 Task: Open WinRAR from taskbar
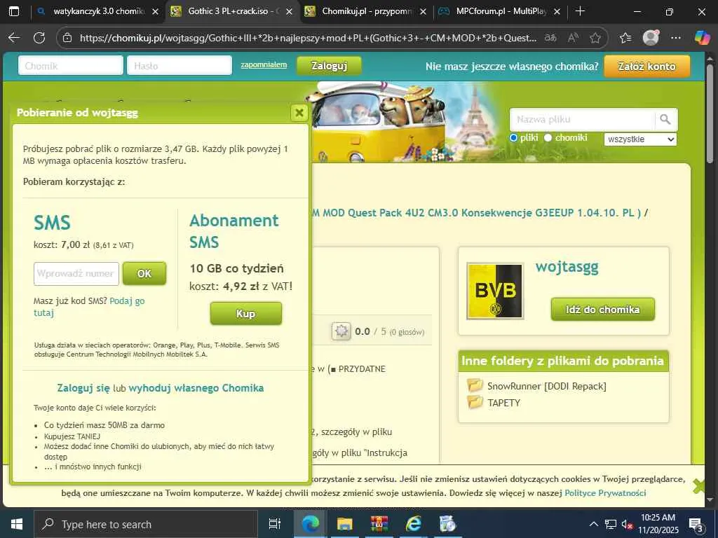(379, 524)
